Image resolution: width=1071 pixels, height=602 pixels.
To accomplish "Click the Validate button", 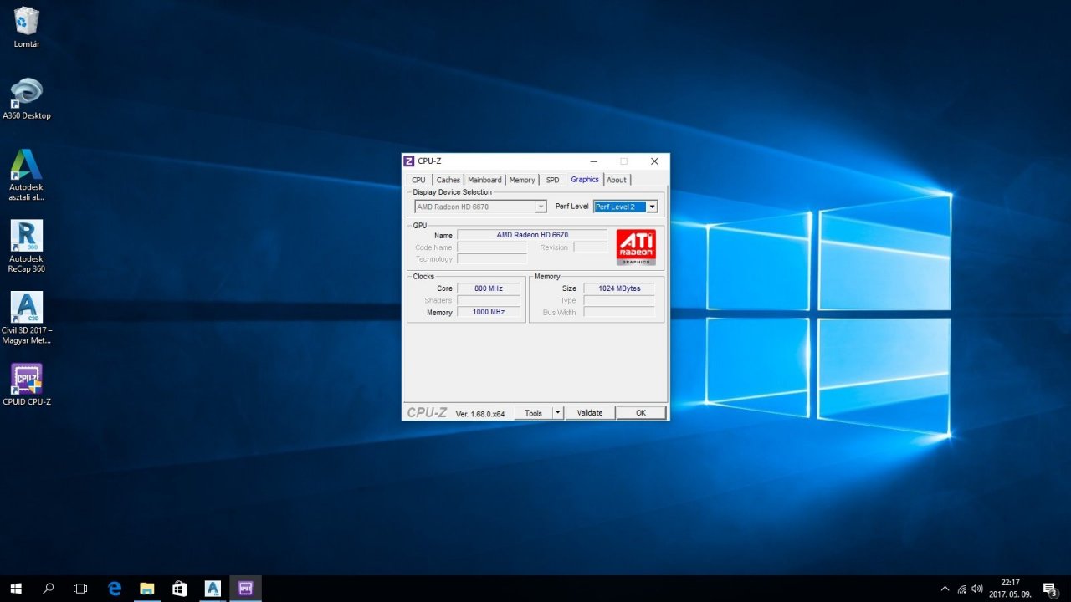I will [x=590, y=413].
